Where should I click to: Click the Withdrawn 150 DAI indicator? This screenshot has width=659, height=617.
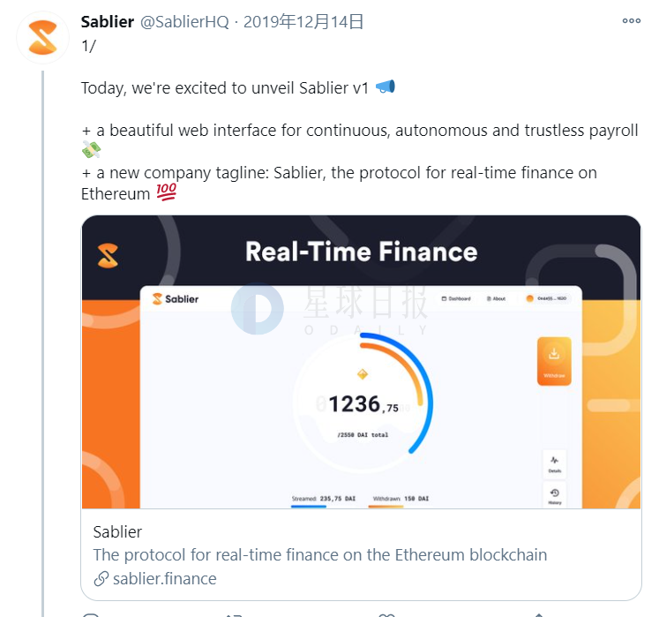(x=400, y=500)
